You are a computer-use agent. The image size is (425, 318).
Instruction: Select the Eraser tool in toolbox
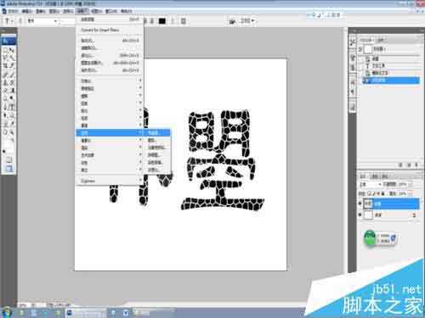(5, 91)
